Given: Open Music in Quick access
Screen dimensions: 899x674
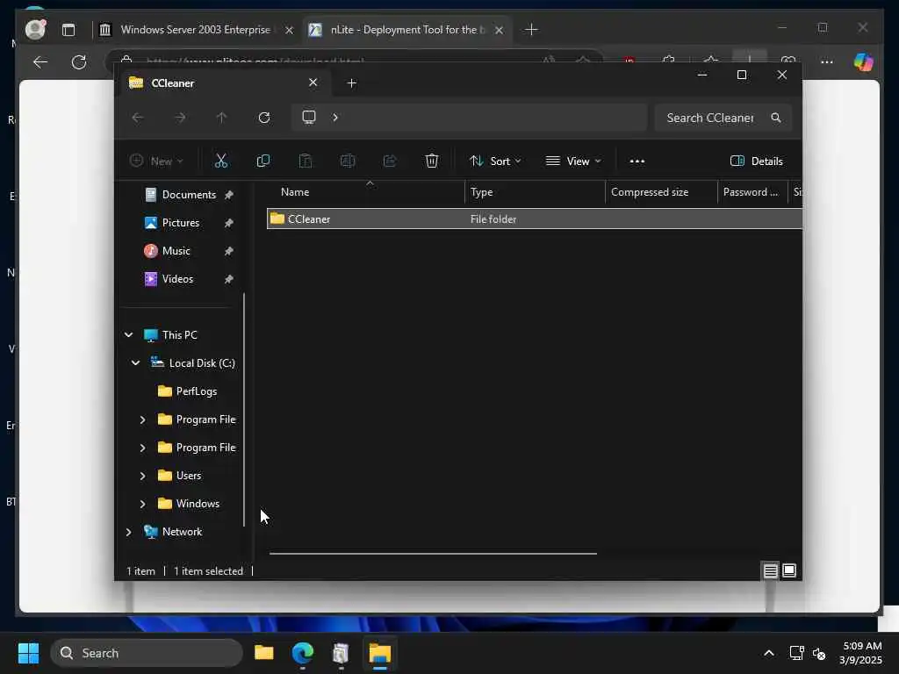Looking at the screenshot, I should pos(176,251).
